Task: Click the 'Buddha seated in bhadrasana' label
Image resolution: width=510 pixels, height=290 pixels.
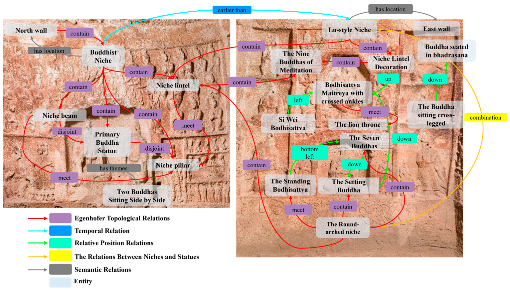Action: pyautogui.click(x=446, y=51)
